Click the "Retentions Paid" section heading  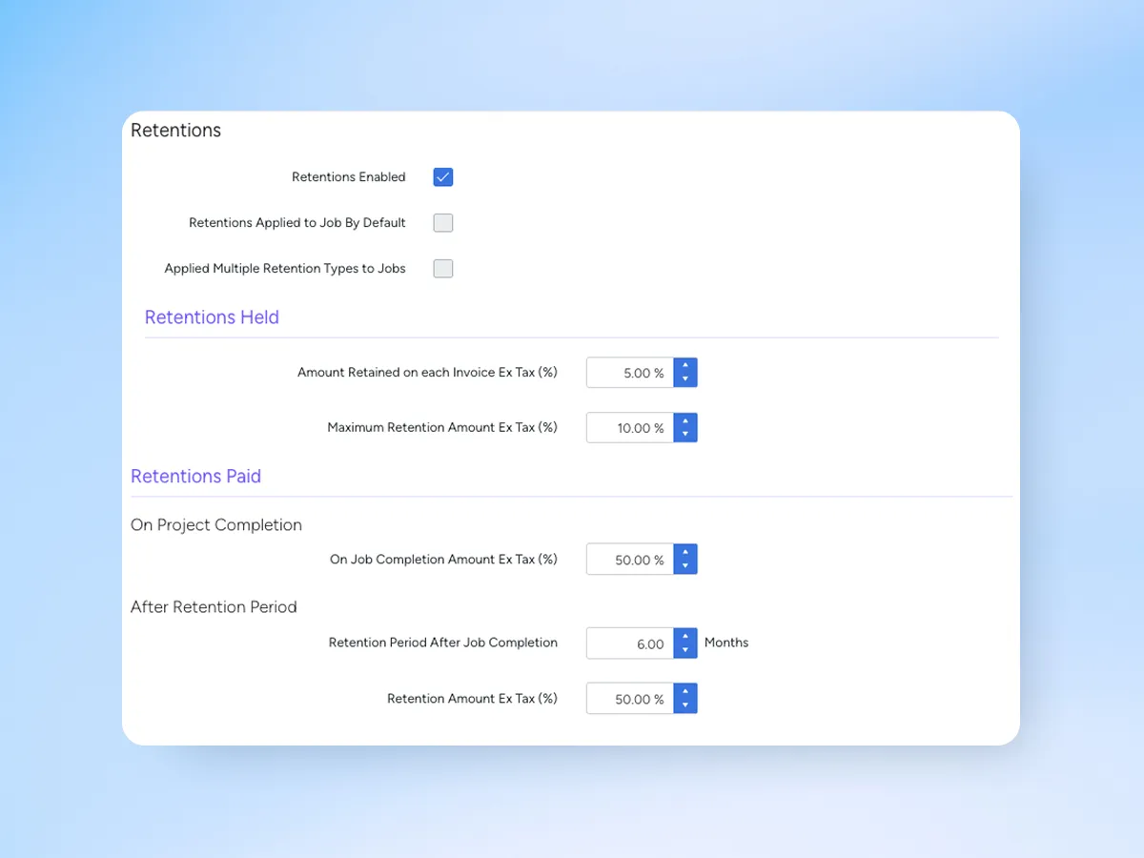point(195,477)
